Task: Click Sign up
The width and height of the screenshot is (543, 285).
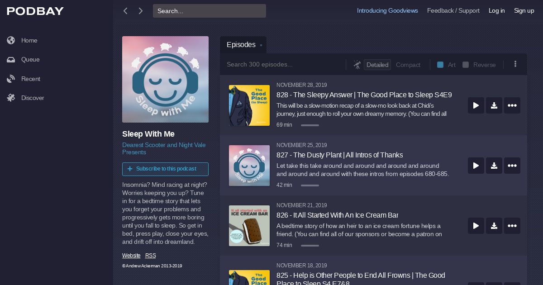Action: 524,11
